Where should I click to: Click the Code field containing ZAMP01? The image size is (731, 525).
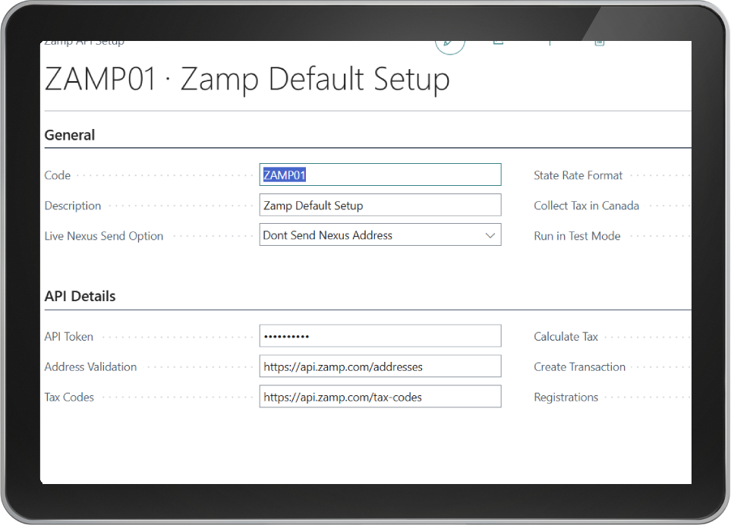point(380,174)
